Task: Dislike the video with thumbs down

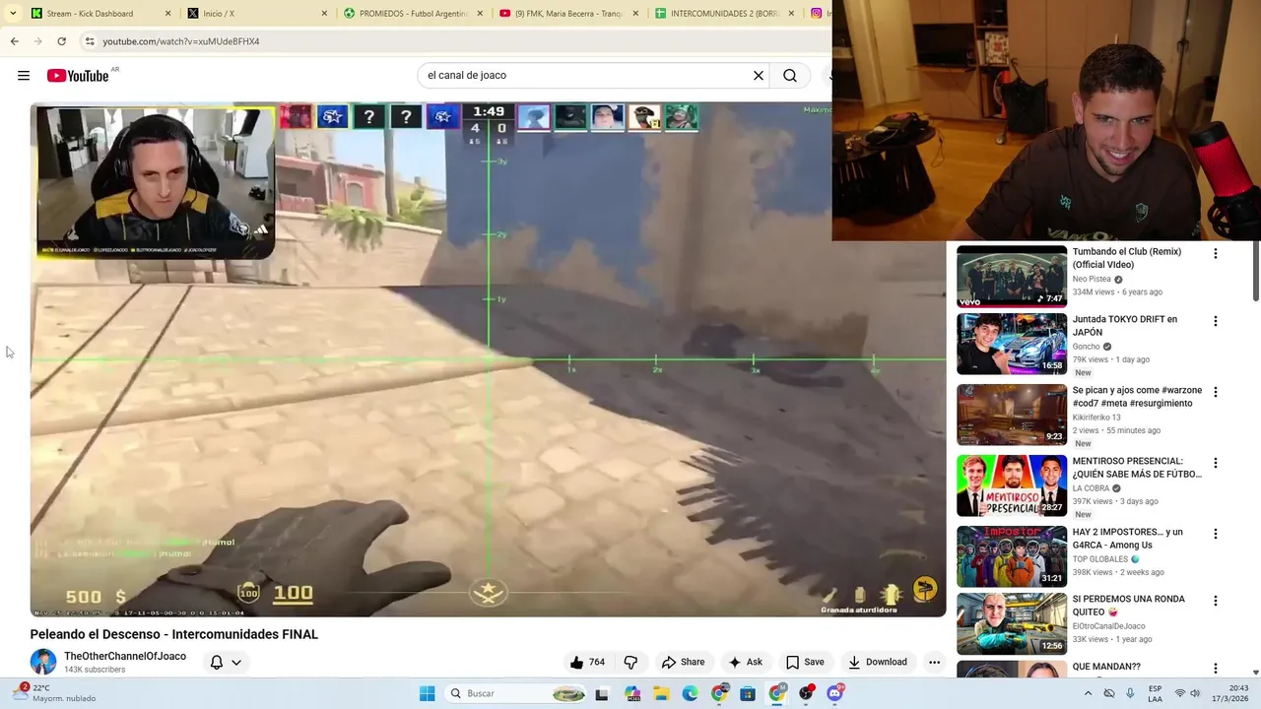Action: [x=631, y=662]
